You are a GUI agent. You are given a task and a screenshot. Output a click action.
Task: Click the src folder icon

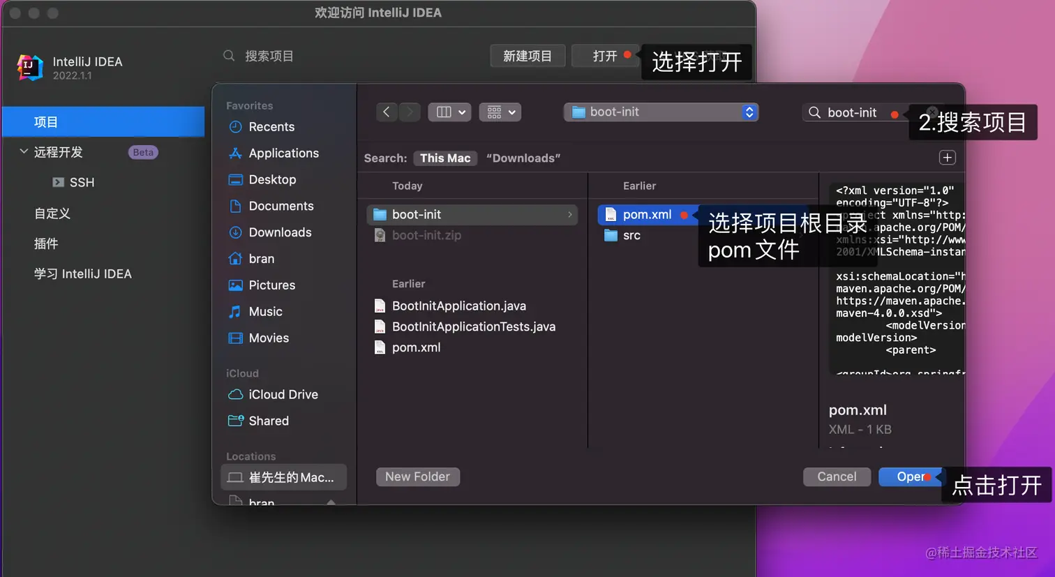click(611, 235)
